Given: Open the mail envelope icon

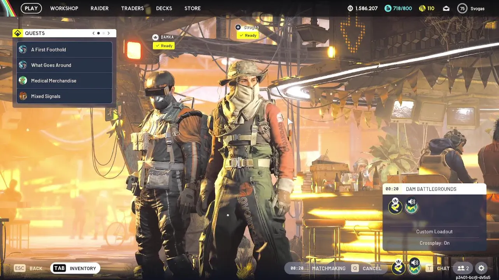Looking at the screenshot, I should tap(446, 8).
